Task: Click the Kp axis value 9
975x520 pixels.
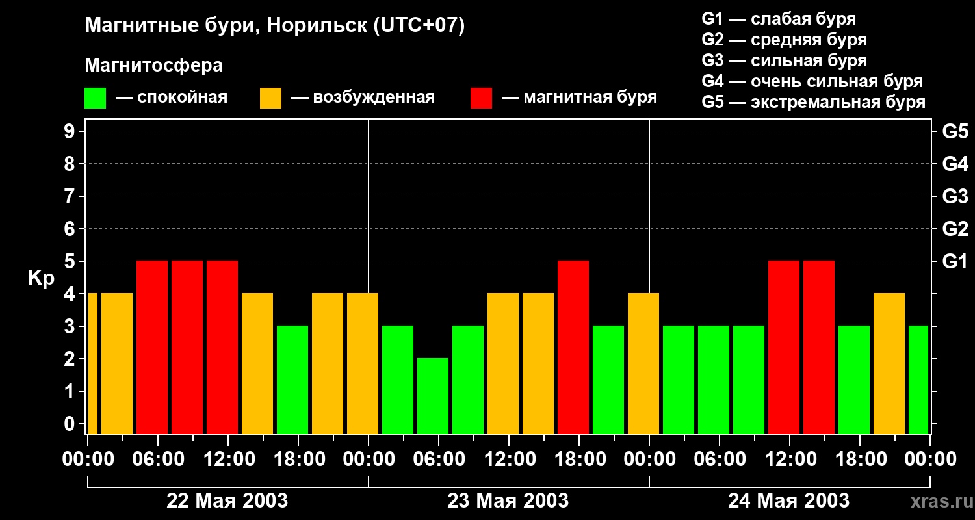Action: tap(71, 131)
